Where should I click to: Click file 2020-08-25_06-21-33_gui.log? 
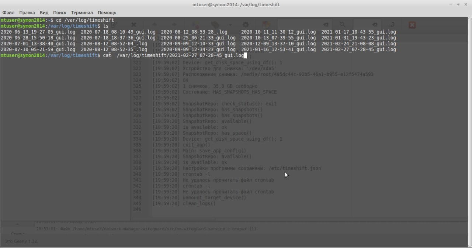198,38
